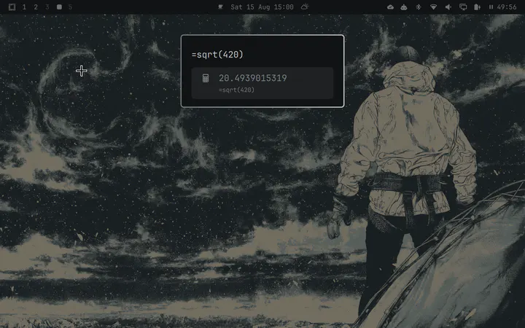525x328 pixels.
Task: Open Bluetooth settings from tray
Action: (419, 7)
